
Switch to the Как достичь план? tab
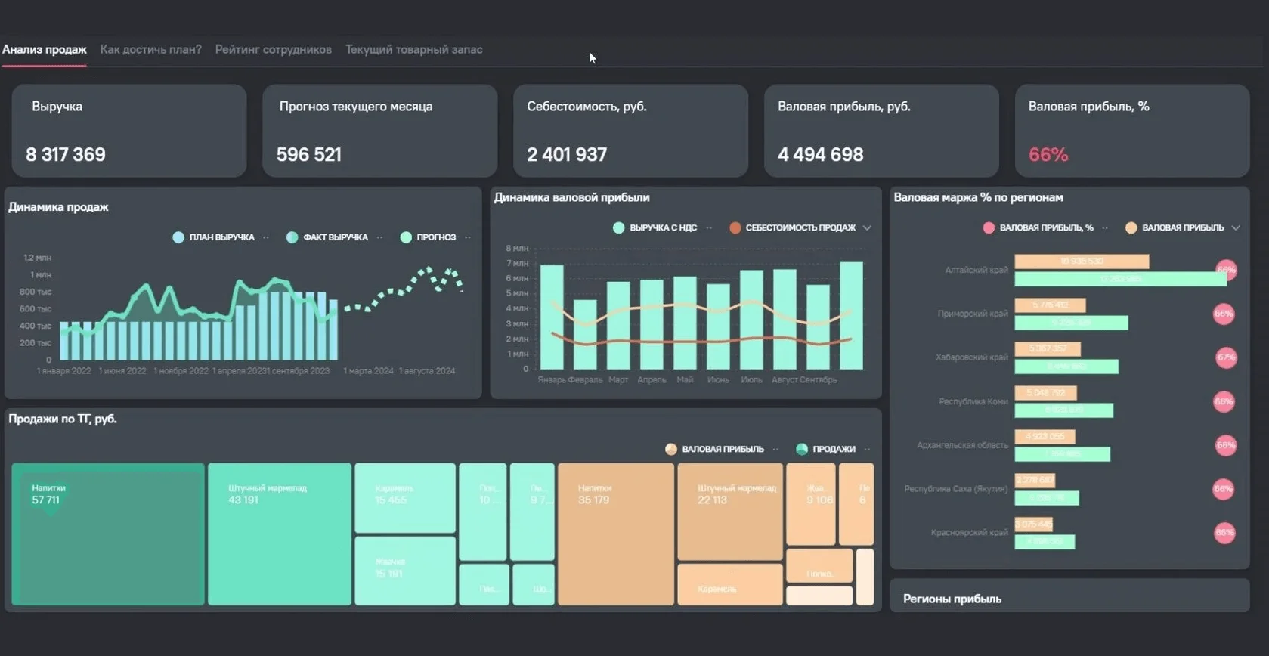150,49
